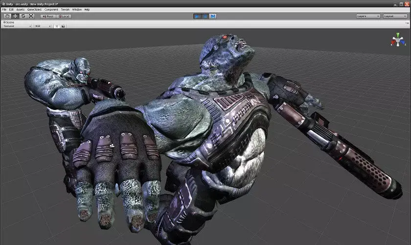Close the Unity window
The width and height of the screenshot is (411, 245).
(407, 4)
